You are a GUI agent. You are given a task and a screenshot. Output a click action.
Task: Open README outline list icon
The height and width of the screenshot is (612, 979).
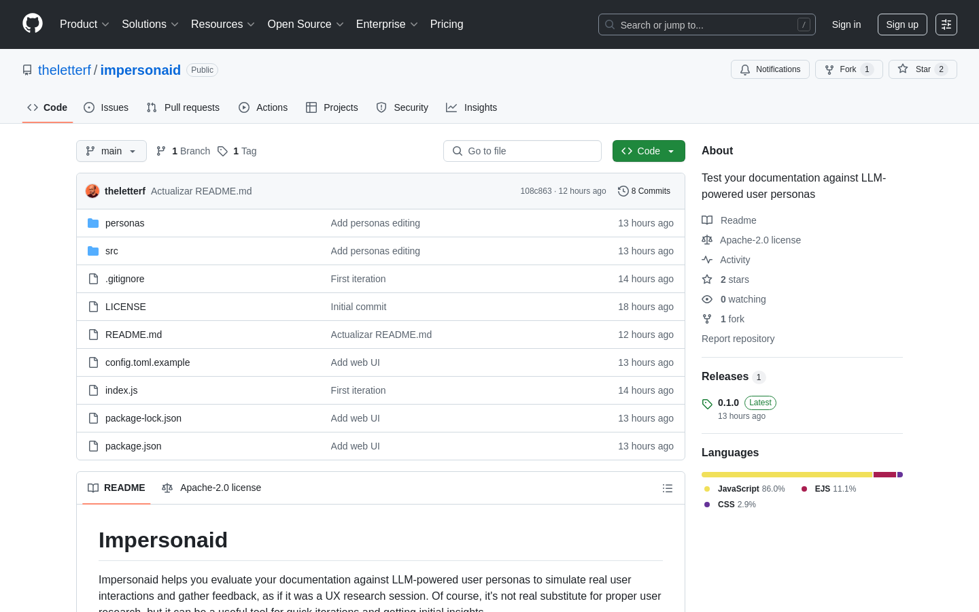coord(668,488)
